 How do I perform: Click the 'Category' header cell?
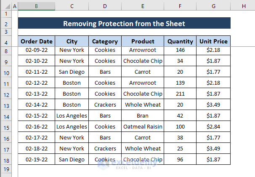coord(105,41)
